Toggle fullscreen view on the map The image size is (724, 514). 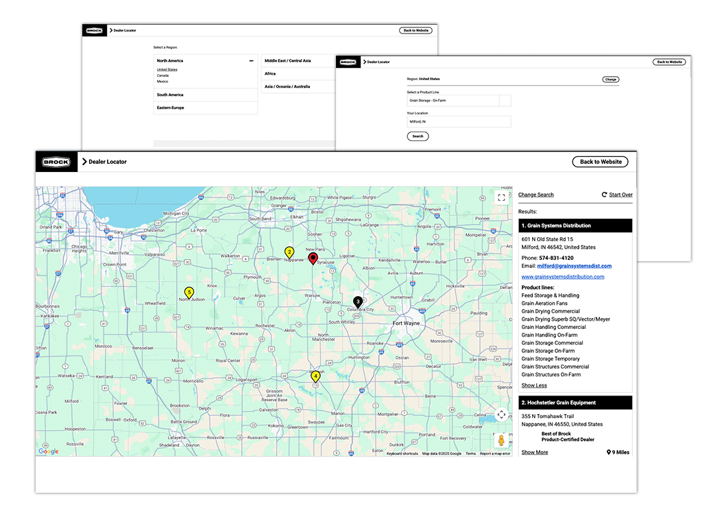click(x=501, y=197)
